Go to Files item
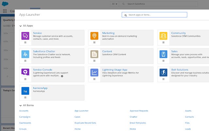Viewport: 209px width, 131px height. click(187, 123)
